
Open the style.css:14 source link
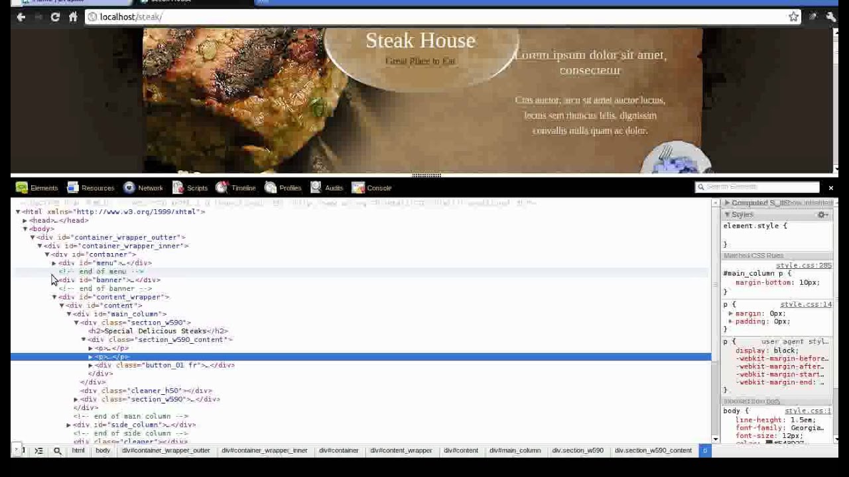805,305
